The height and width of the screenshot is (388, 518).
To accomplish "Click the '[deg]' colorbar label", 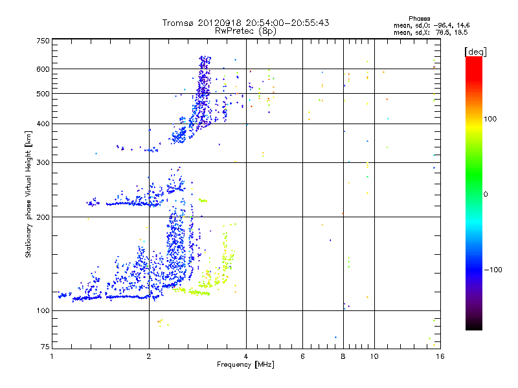I will coord(475,52).
